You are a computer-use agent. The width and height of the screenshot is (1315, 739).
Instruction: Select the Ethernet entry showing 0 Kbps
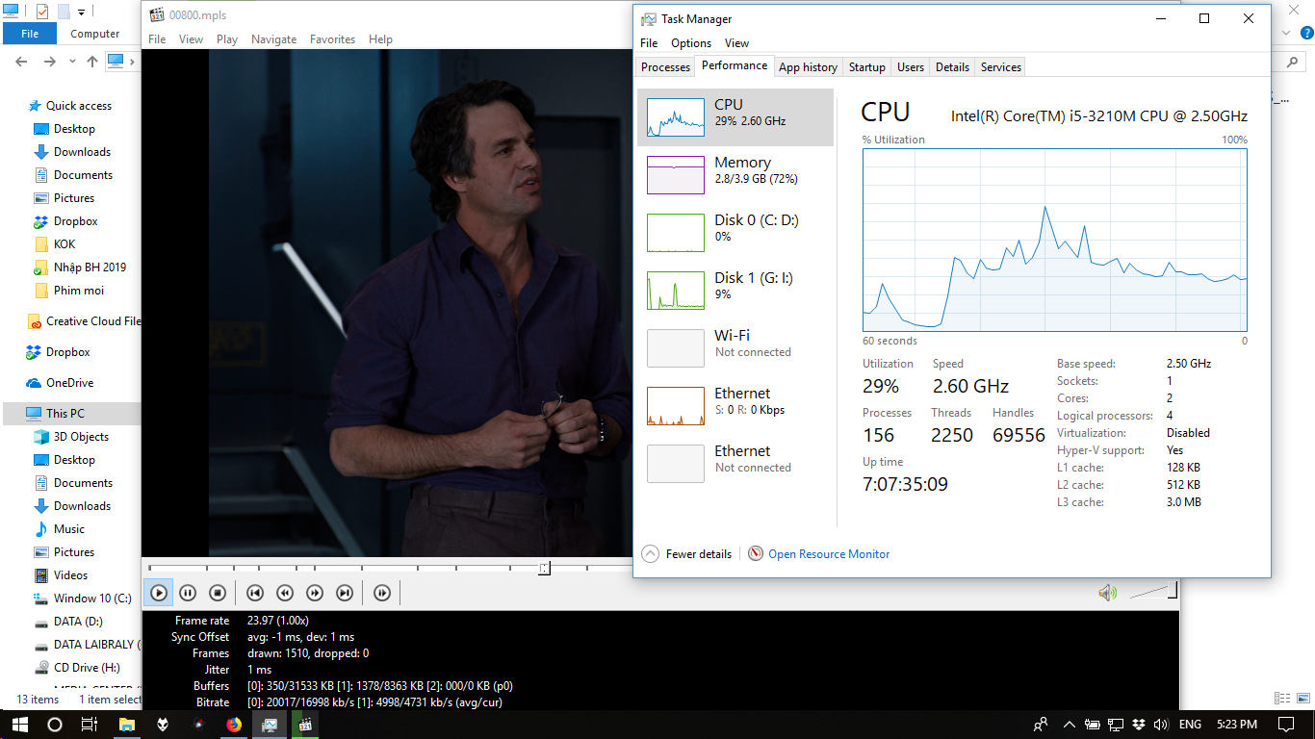tap(735, 406)
